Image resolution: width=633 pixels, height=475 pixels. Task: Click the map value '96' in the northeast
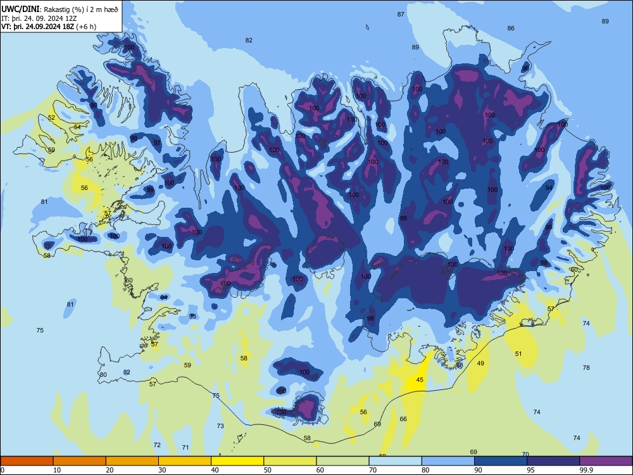[x=525, y=68]
